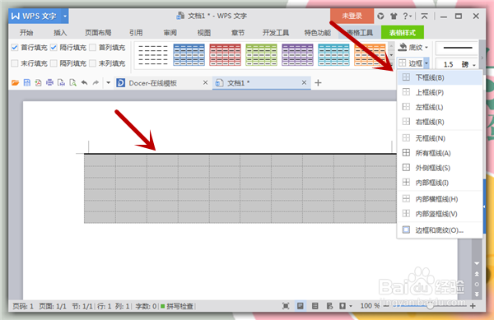Screen dimensions: 494x320
Task: Choose 内部竖框线(V) from border menu
Action: tap(440, 214)
